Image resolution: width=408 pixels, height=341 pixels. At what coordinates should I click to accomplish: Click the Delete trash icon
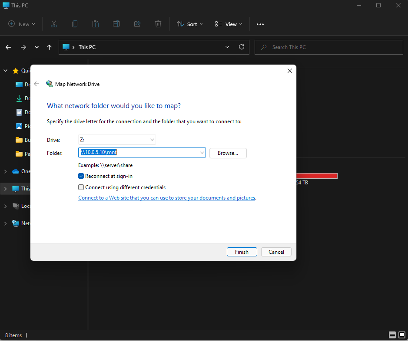click(158, 24)
